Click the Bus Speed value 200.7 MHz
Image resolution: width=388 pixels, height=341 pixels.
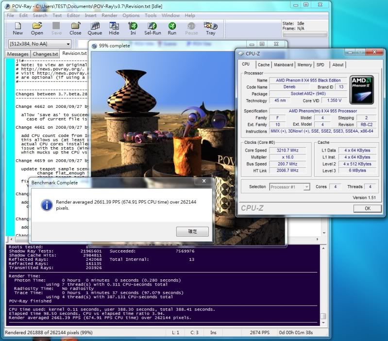(x=287, y=164)
